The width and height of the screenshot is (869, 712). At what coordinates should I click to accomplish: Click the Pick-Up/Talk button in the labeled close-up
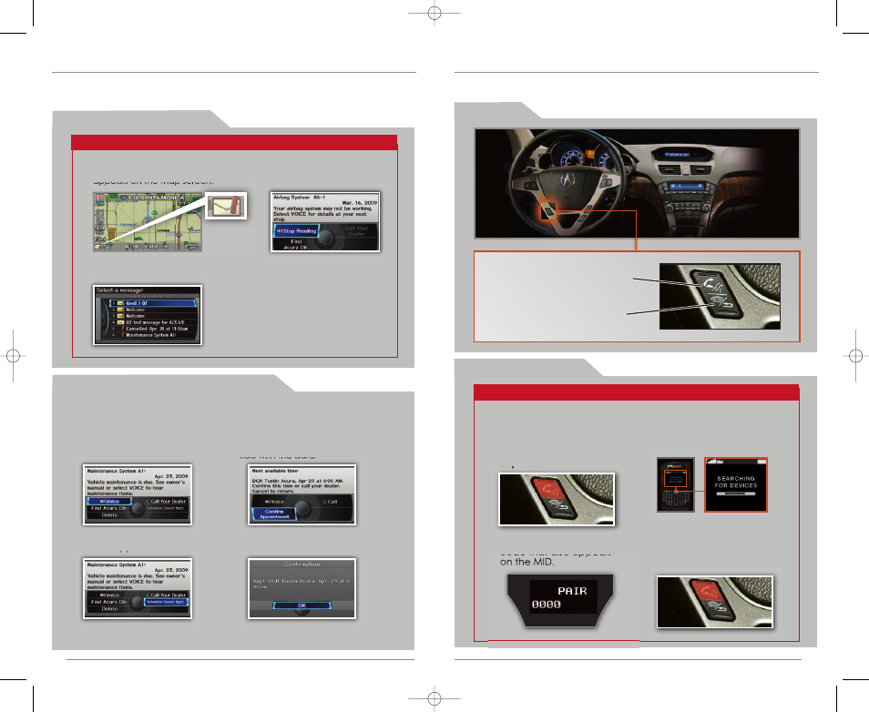click(711, 284)
